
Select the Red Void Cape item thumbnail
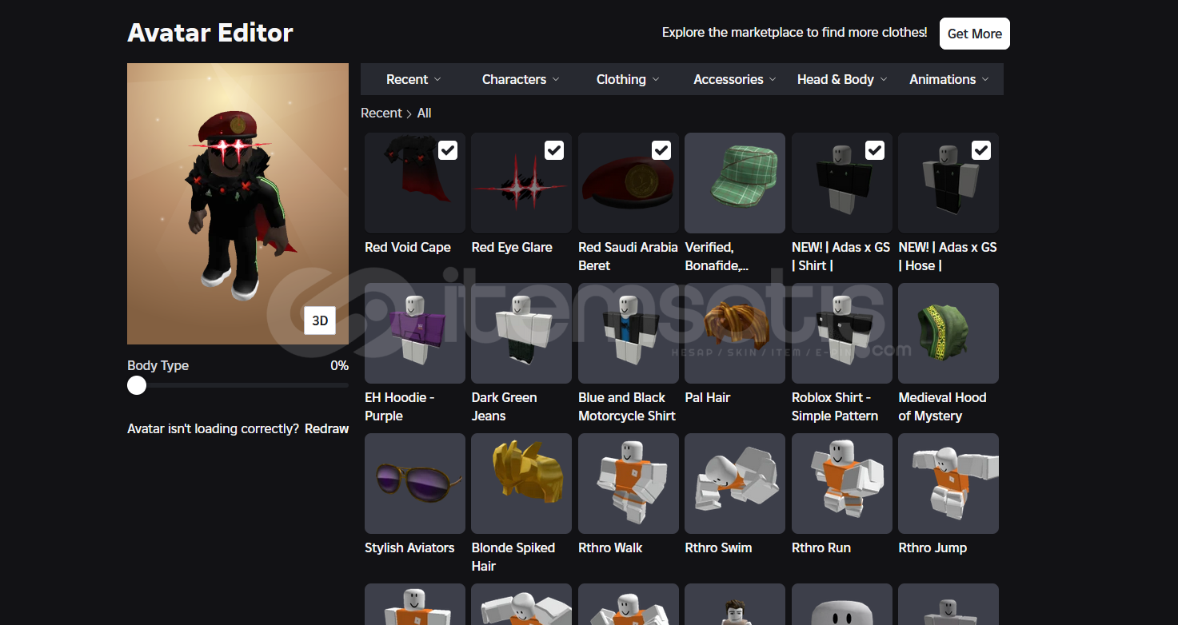coord(414,183)
